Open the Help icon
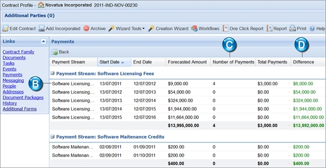326x168 pixels. tap(312, 28)
